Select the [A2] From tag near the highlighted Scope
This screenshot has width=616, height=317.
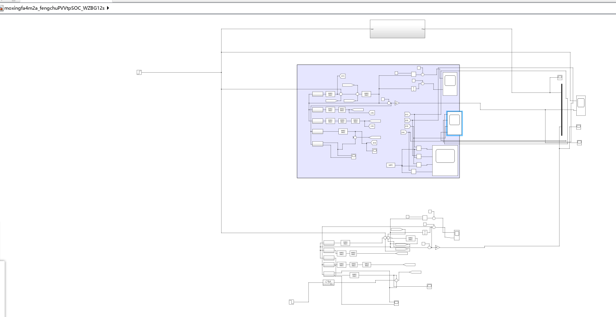tap(407, 120)
